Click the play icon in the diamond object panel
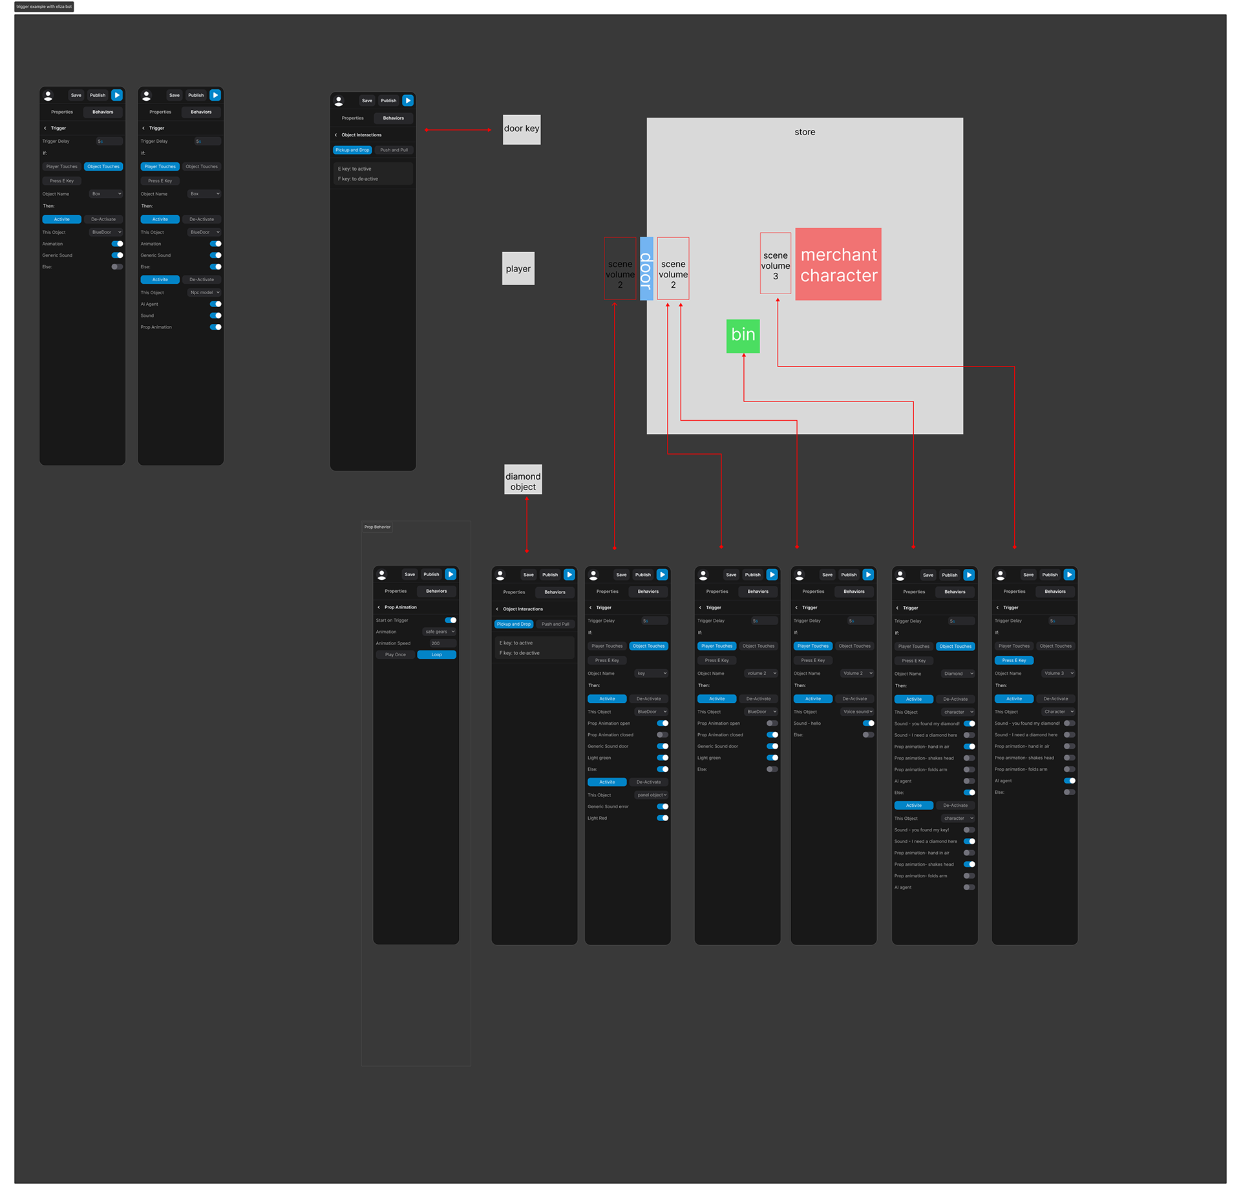 coord(569,575)
